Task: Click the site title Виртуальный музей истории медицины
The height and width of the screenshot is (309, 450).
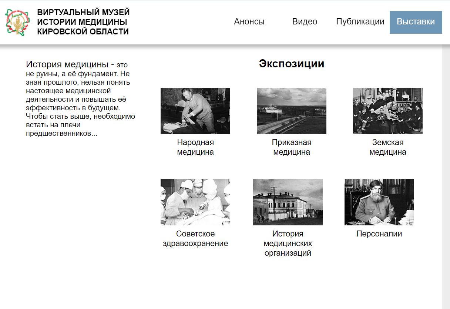Action: pos(83,22)
